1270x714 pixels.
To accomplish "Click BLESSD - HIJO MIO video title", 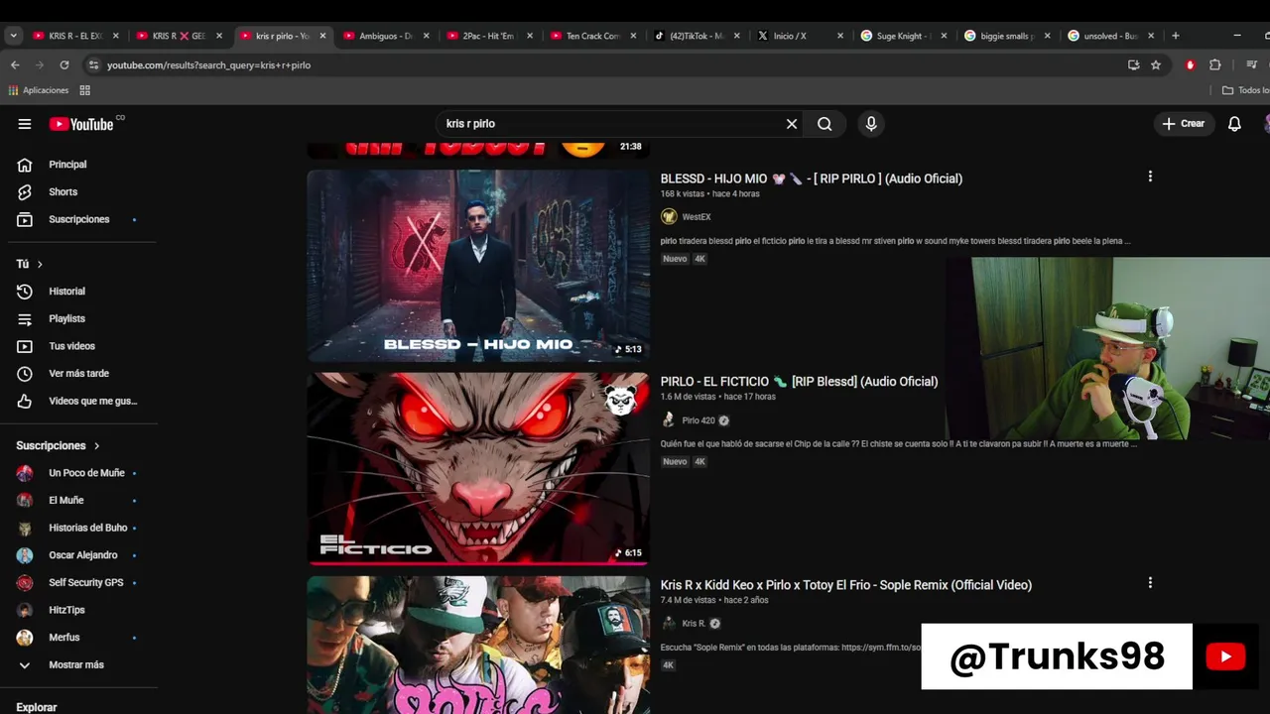I will [x=812, y=178].
